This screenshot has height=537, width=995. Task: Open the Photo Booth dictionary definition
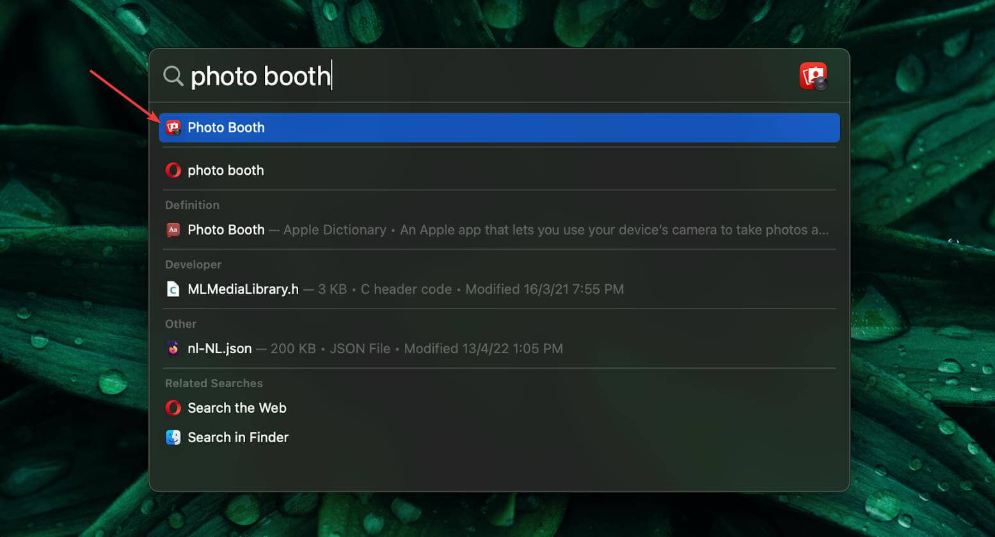click(226, 229)
